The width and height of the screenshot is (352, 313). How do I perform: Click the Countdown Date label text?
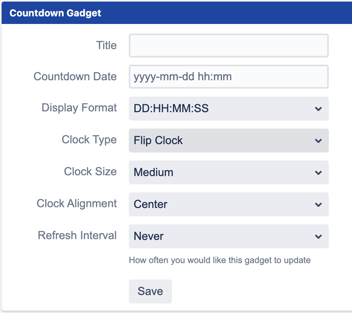[x=75, y=76]
